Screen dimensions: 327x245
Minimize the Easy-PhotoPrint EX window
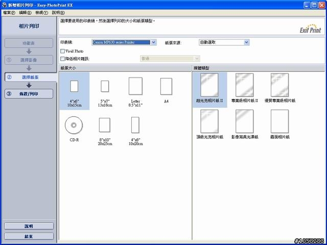click(x=307, y=5)
